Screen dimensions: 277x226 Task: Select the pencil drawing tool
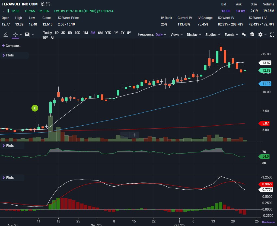pos(6,35)
